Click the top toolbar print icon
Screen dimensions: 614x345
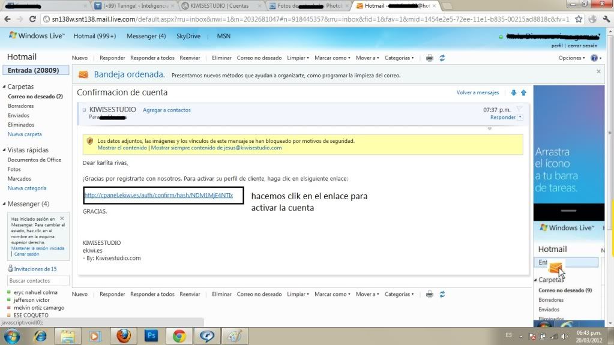click(x=430, y=58)
